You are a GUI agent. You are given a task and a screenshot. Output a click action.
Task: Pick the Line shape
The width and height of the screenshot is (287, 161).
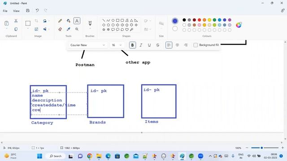coord(104,20)
